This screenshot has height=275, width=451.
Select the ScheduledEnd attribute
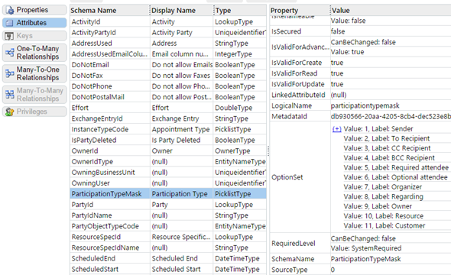(x=93, y=258)
